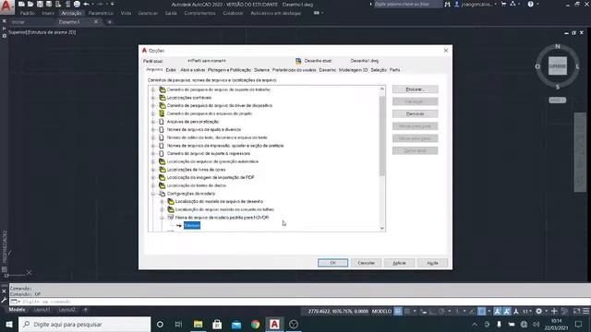Click the search binoculars icon in title bar

[x=447, y=5]
